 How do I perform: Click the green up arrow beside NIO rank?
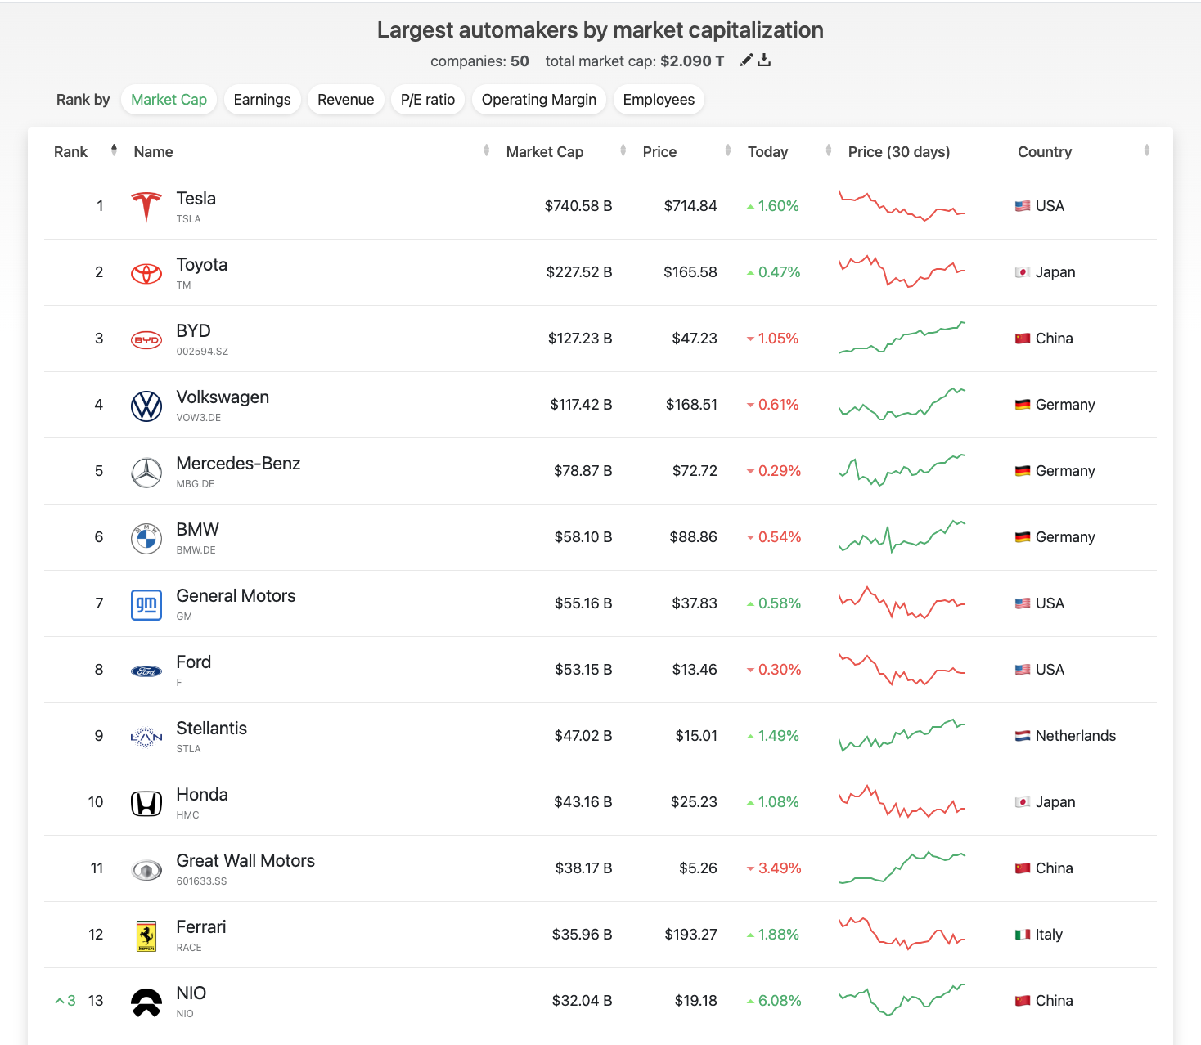(59, 1001)
